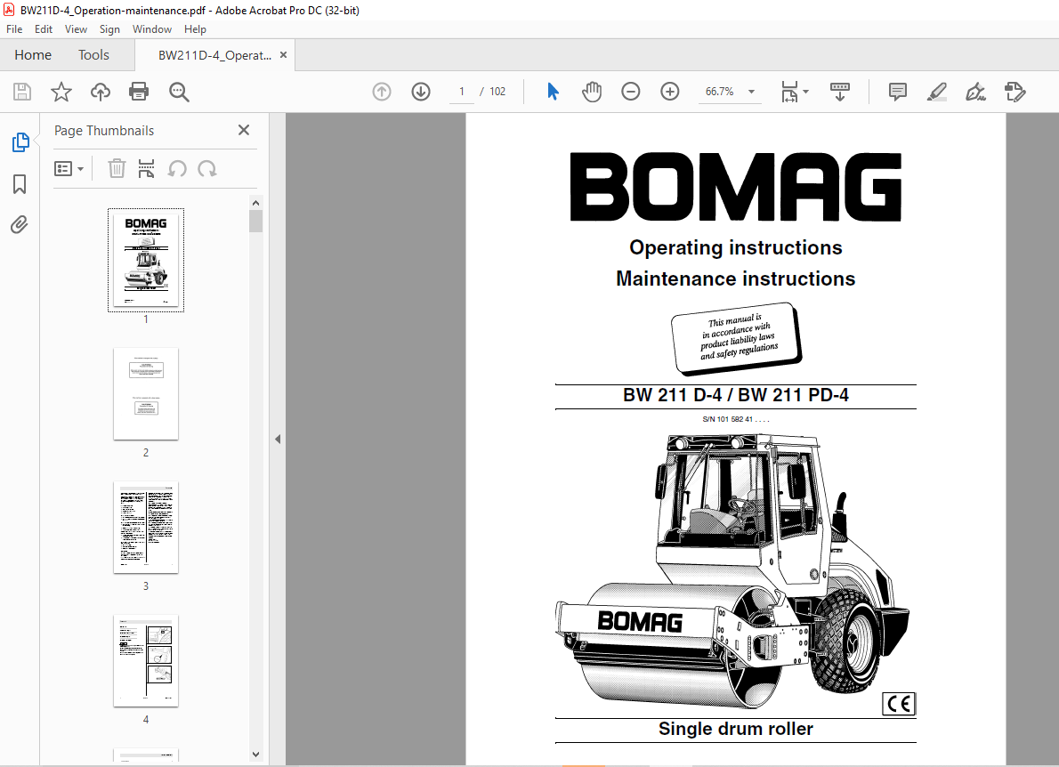This screenshot has height=767, width=1059.
Task: Print the document using the printer icon
Action: (x=139, y=92)
